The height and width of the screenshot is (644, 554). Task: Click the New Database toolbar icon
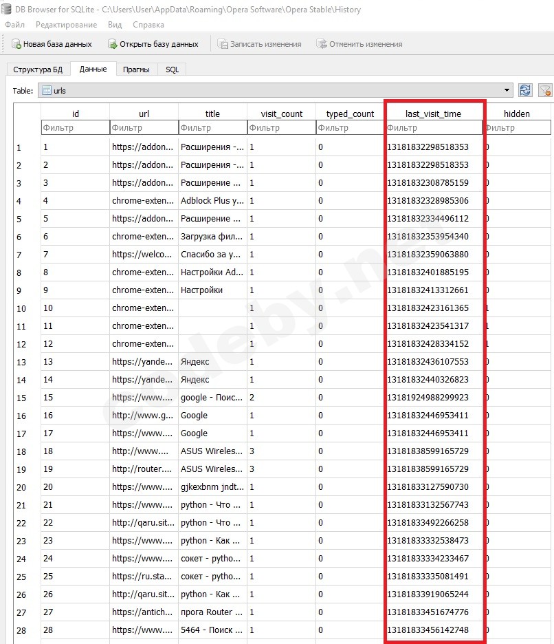click(16, 44)
